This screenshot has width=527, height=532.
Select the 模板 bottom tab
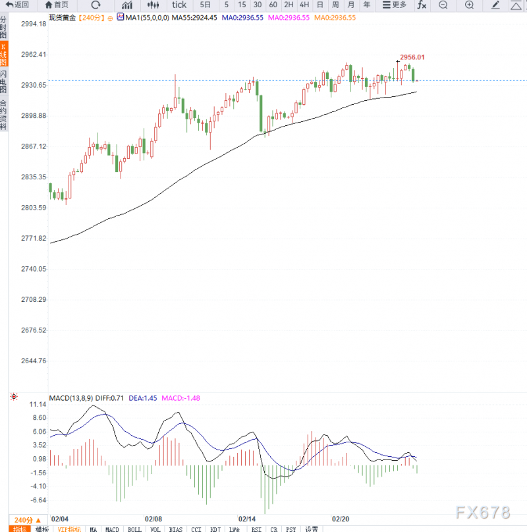pyautogui.click(x=42, y=529)
